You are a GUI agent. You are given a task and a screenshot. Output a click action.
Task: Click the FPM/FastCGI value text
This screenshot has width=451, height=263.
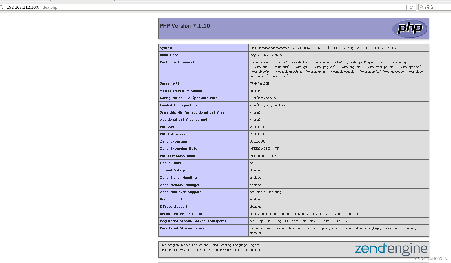[259, 83]
